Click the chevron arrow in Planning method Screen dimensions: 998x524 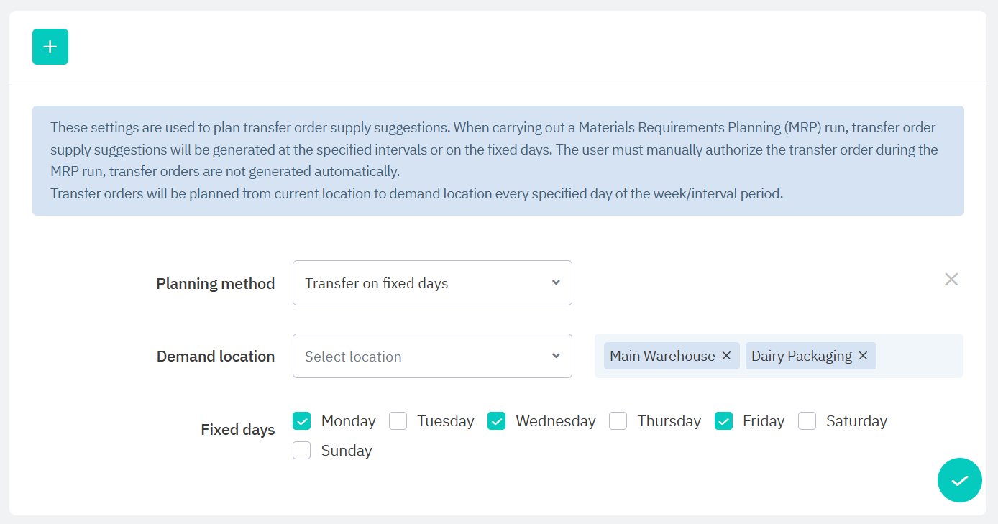point(556,282)
